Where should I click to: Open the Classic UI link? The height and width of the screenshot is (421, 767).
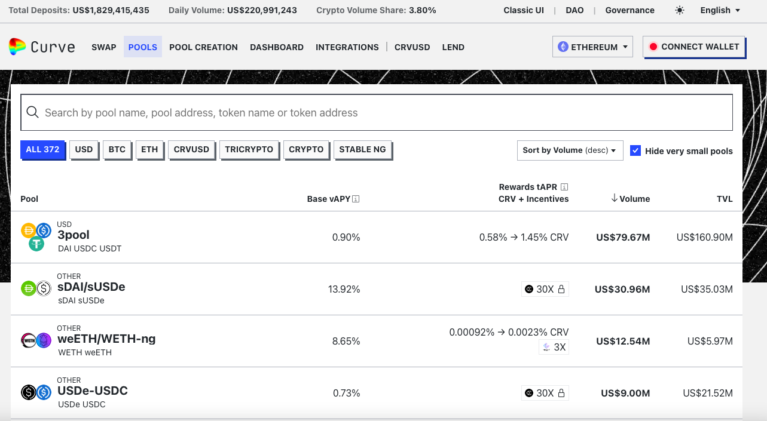524,10
